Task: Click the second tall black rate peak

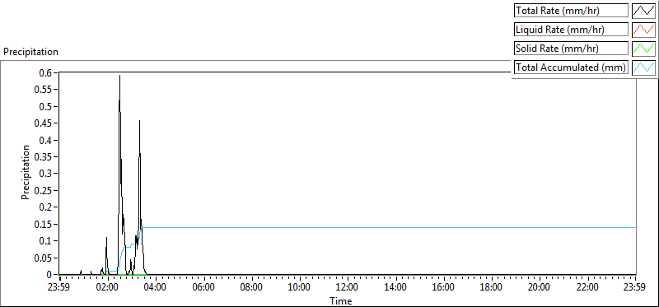Action: pos(139,121)
